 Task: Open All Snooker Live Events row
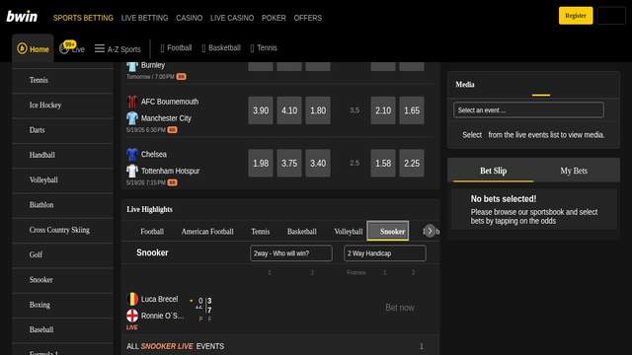tap(280, 346)
